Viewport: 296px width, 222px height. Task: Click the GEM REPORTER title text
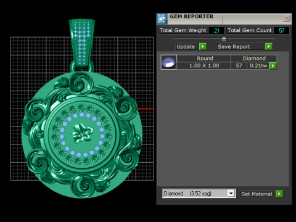click(x=191, y=17)
